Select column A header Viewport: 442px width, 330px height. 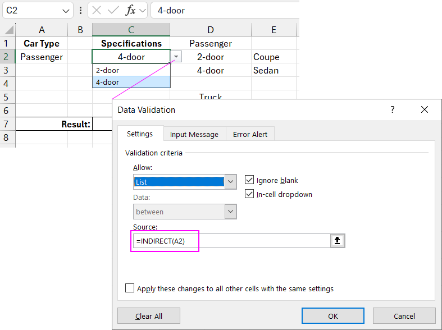[42, 30]
